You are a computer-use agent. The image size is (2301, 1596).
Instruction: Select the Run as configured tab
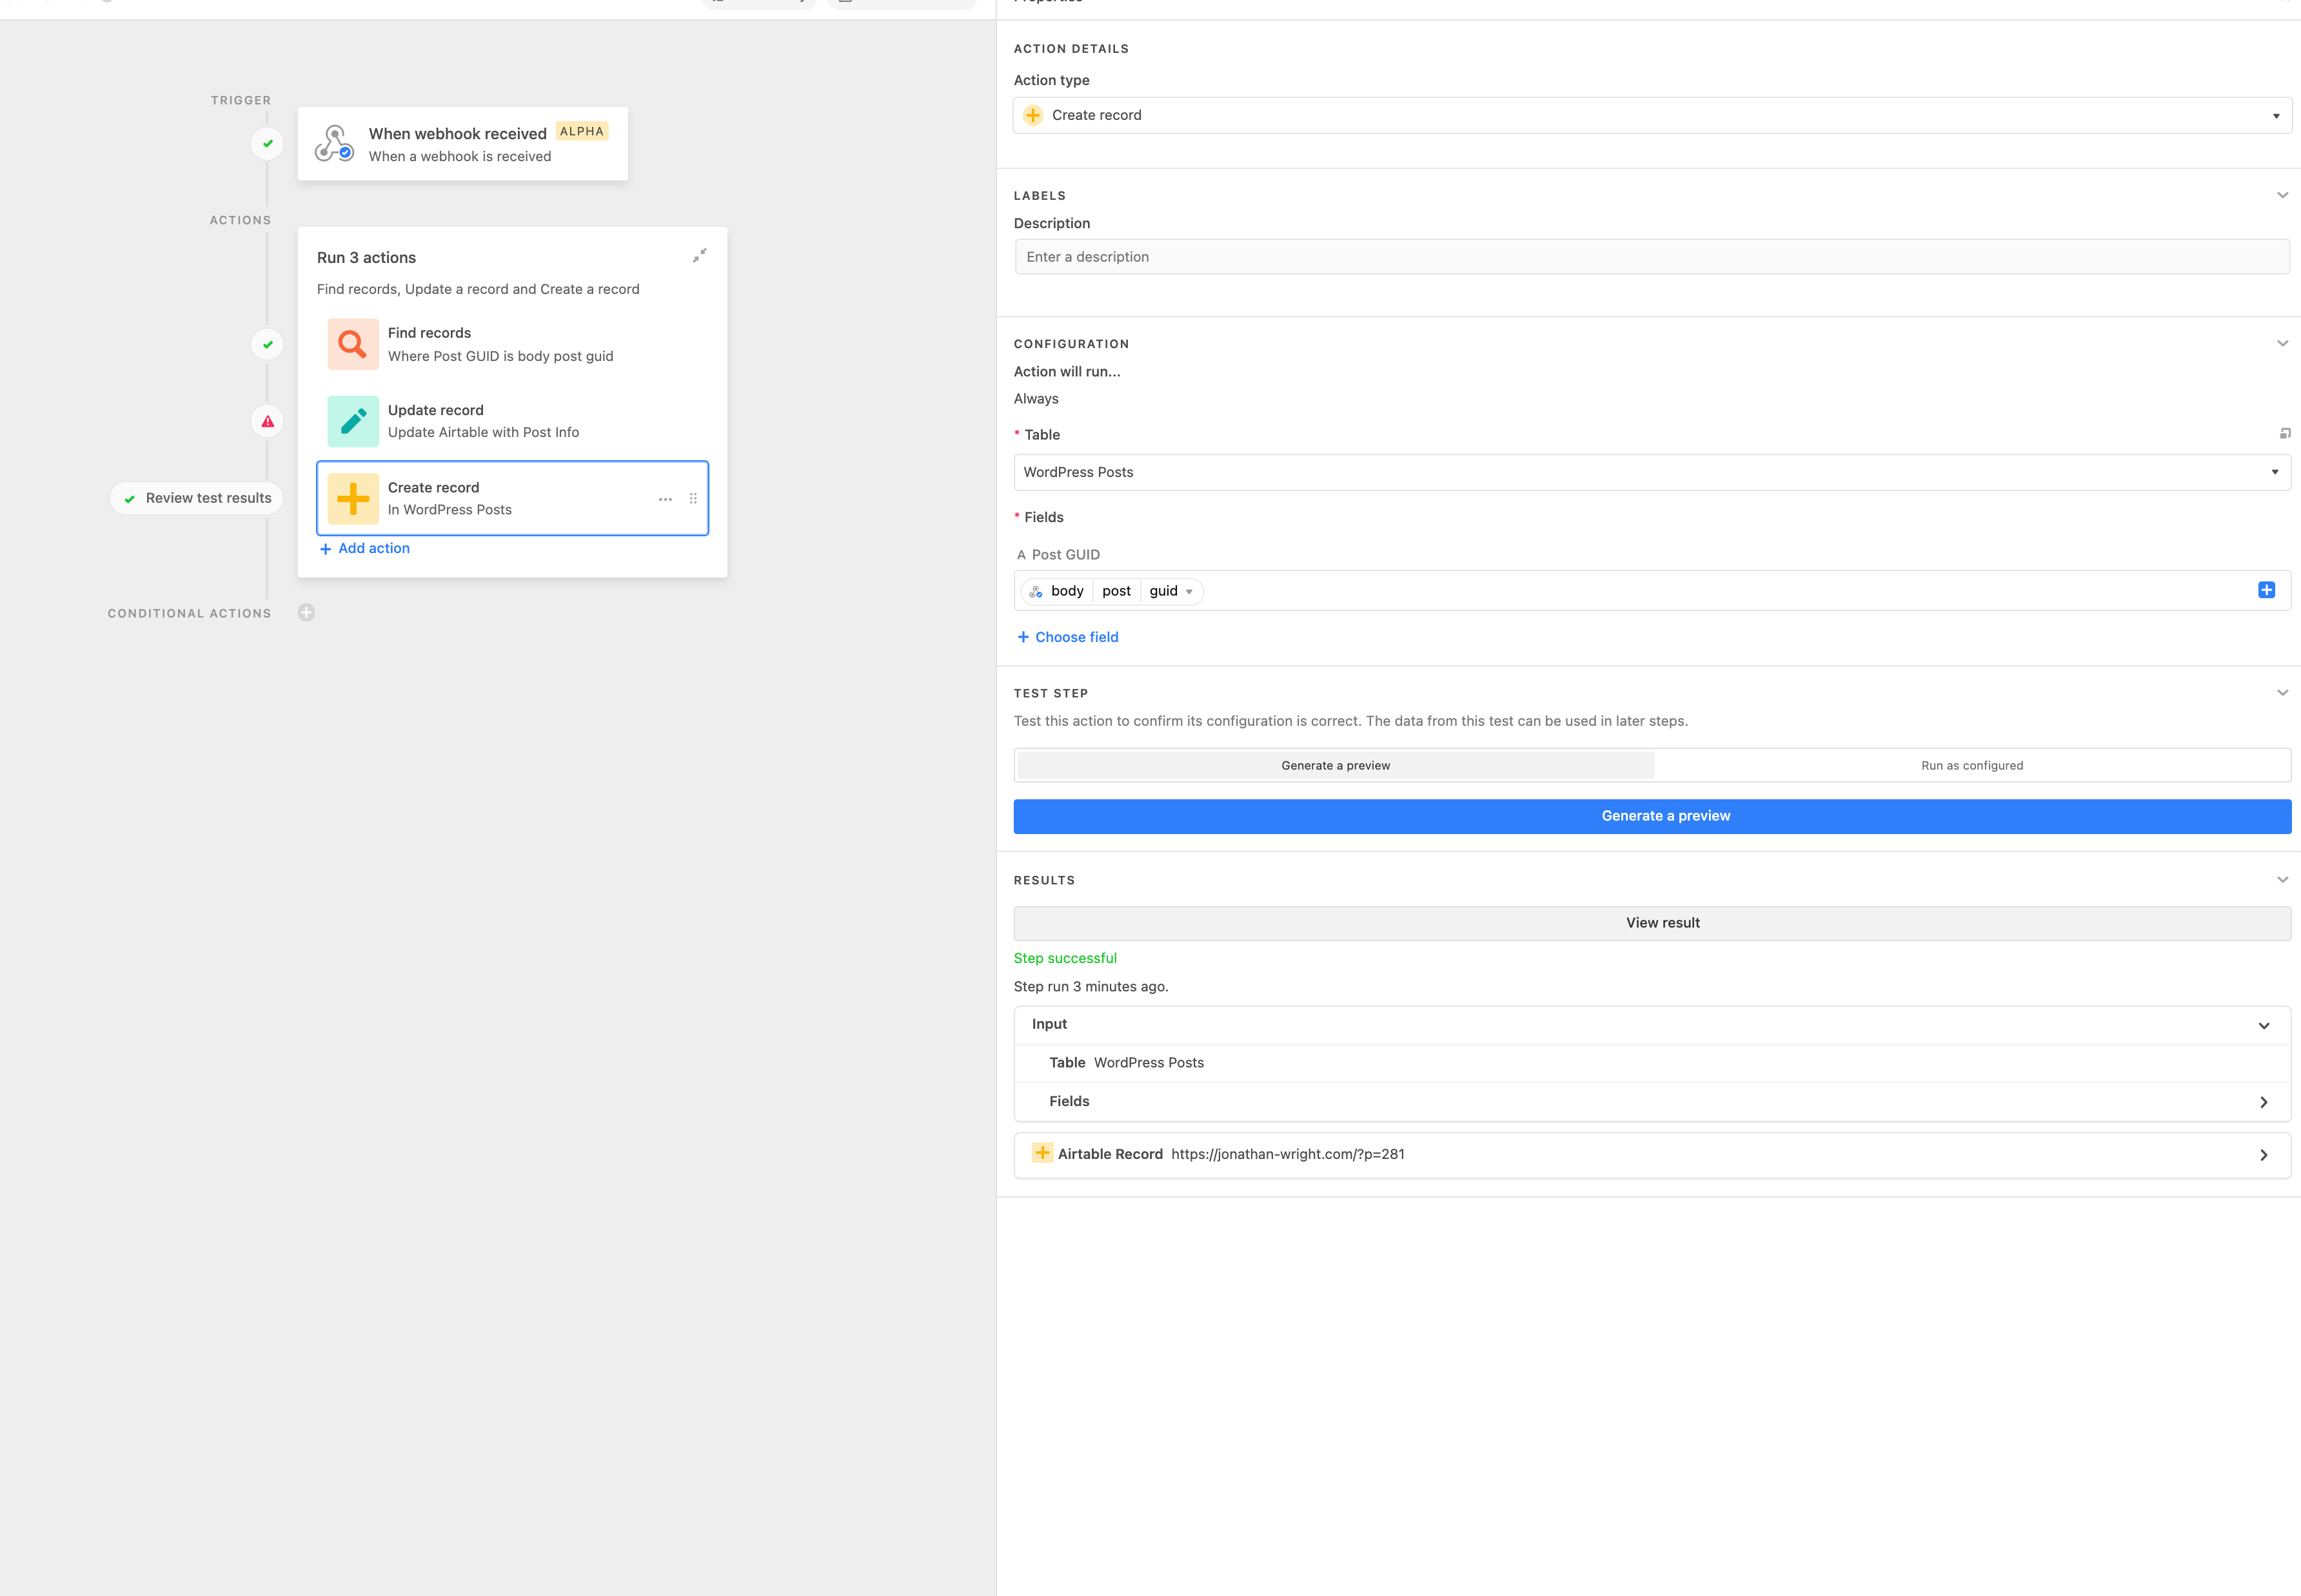click(x=1972, y=766)
